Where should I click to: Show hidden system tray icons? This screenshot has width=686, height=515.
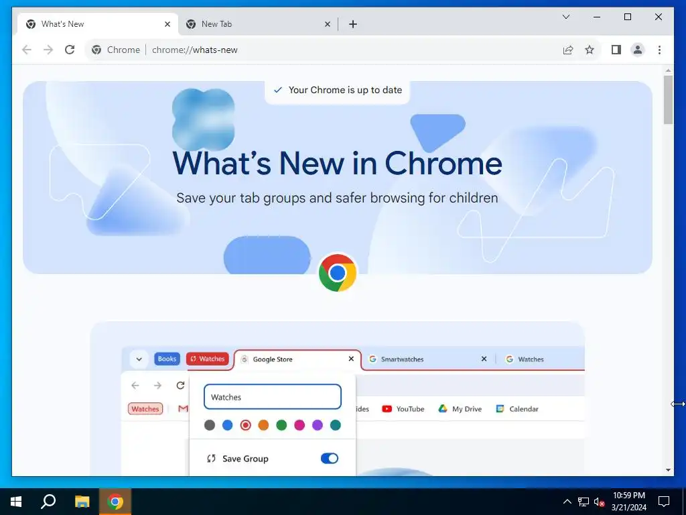(567, 502)
